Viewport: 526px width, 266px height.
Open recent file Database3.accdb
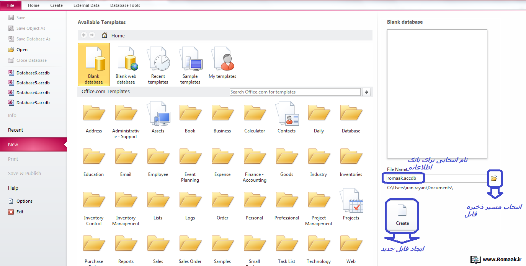pos(29,103)
